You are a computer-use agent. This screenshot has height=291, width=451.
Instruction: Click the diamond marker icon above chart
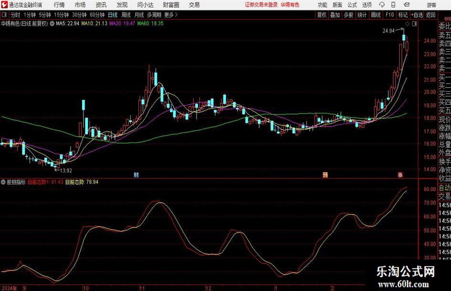pyautogui.click(x=407, y=24)
